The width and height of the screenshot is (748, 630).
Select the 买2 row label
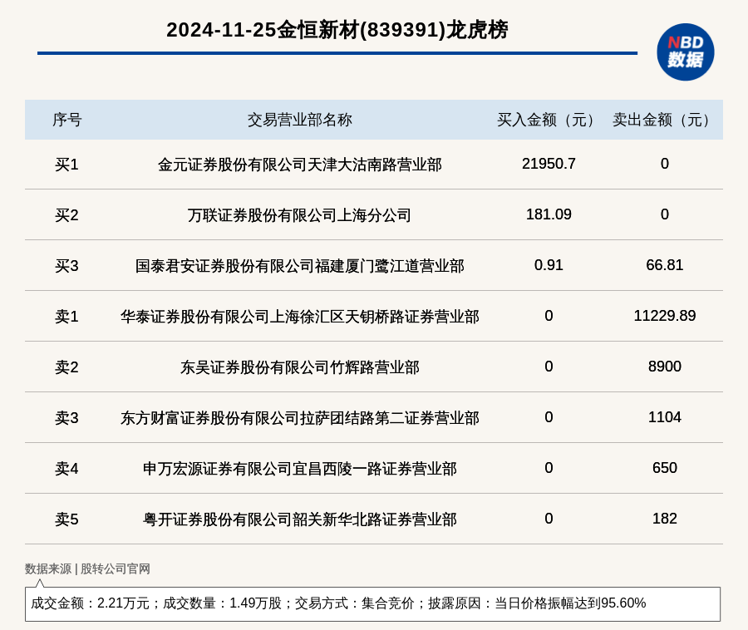[66, 215]
